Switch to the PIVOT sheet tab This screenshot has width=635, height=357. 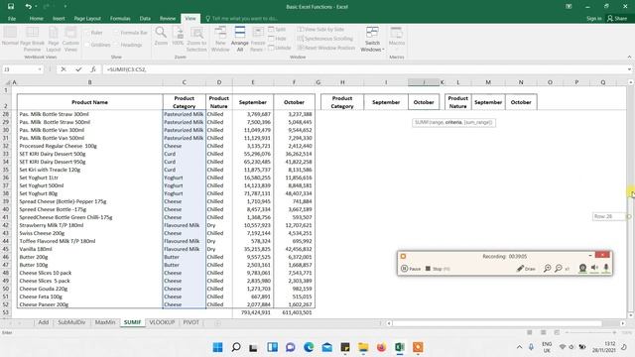pos(191,322)
